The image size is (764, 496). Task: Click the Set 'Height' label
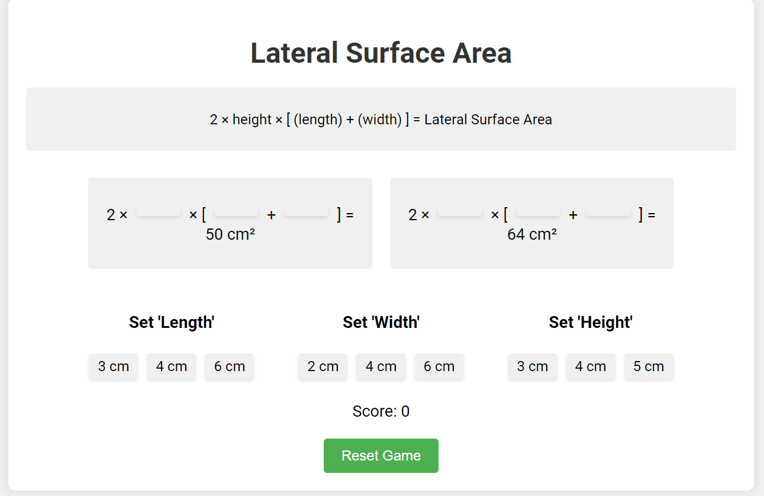tap(591, 323)
